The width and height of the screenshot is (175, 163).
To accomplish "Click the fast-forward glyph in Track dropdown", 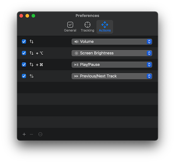I will 76,76.
